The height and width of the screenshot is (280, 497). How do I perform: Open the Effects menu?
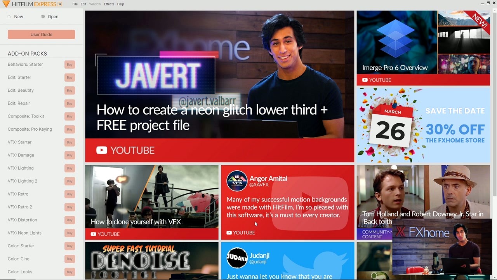109,4
